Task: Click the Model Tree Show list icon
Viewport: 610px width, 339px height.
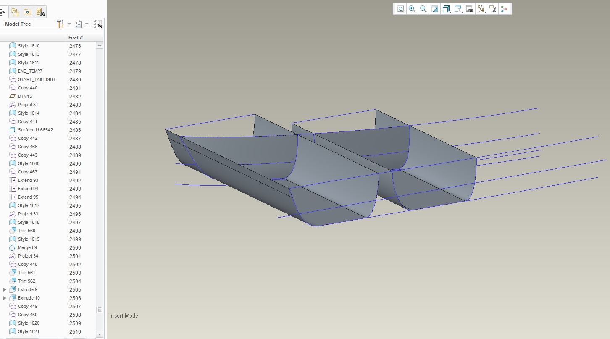Action: pyautogui.click(x=78, y=24)
